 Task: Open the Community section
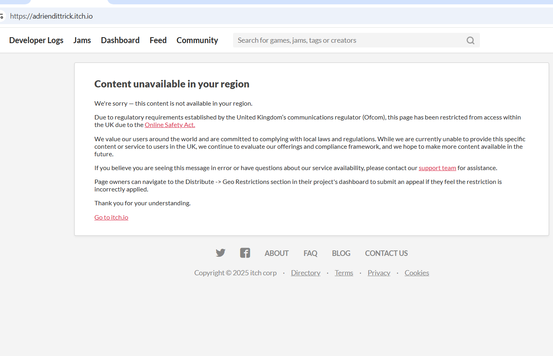(x=197, y=40)
